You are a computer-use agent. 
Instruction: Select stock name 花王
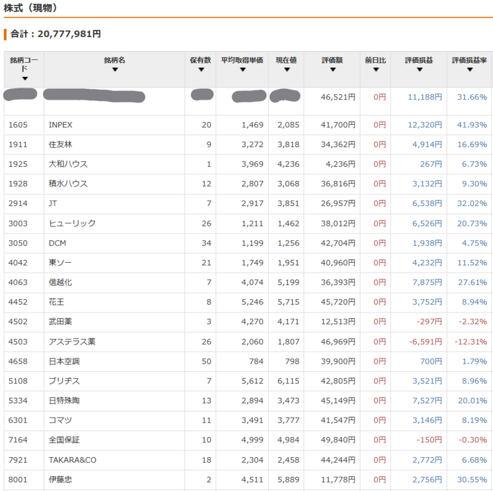tap(56, 302)
